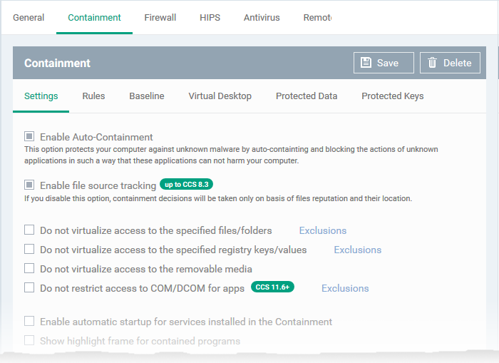Check Show highlight frame for contained programs
Viewport: 499px width, 363px height.
pyautogui.click(x=29, y=340)
